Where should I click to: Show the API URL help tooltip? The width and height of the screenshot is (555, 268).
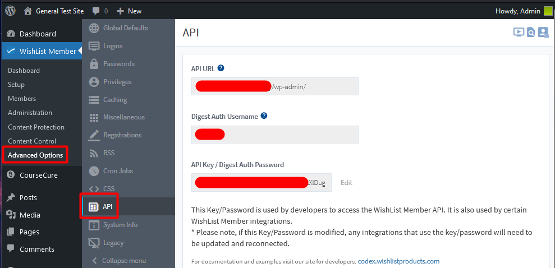pyautogui.click(x=221, y=68)
